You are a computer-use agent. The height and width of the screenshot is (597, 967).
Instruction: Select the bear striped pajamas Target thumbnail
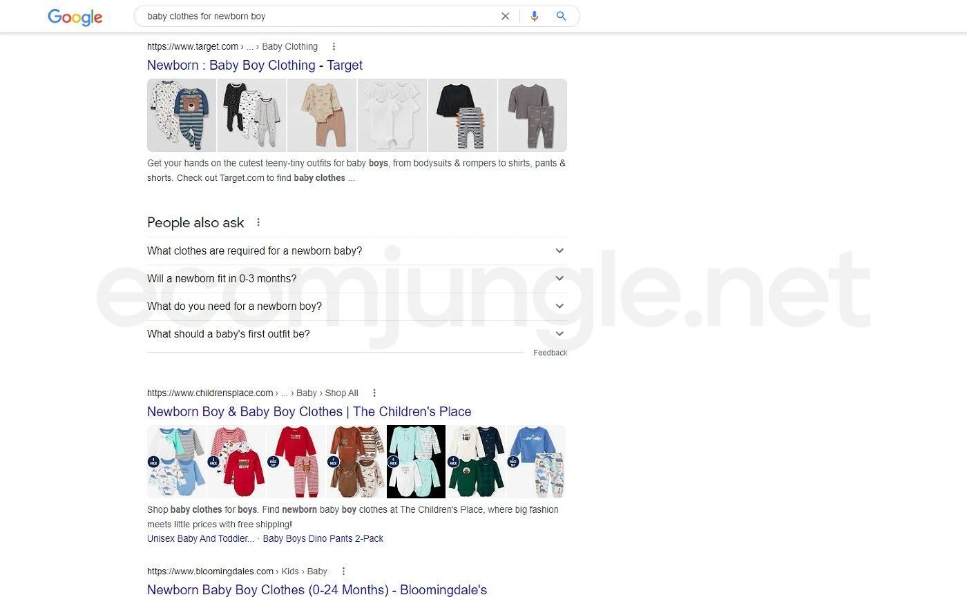[x=182, y=115]
